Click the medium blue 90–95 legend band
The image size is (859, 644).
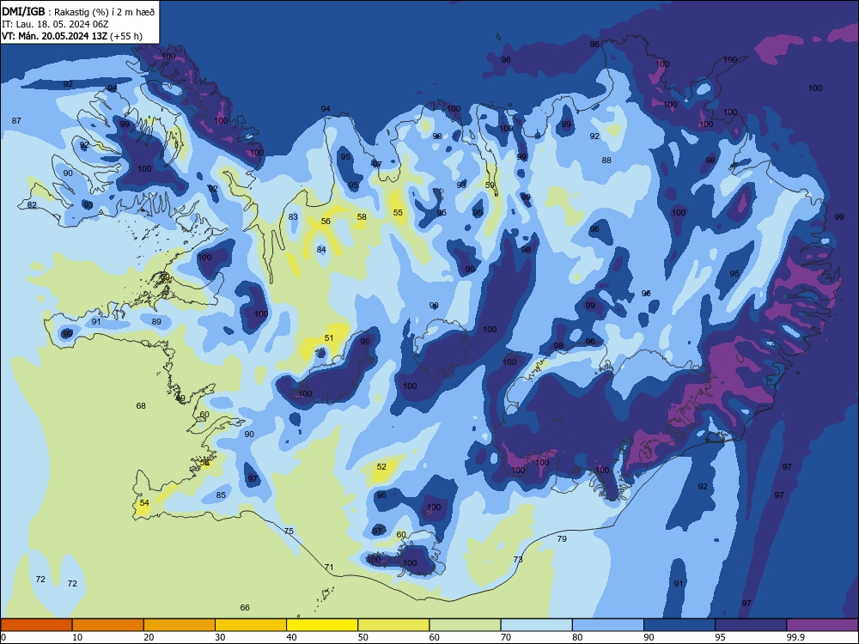click(679, 625)
